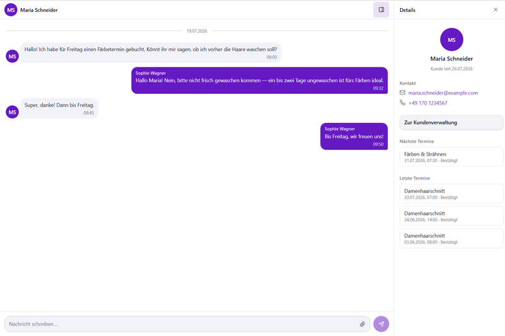The width and height of the screenshot is (505, 336).
Task: Click the message about Färbetermin at 08:00
Action: pyautogui.click(x=151, y=52)
